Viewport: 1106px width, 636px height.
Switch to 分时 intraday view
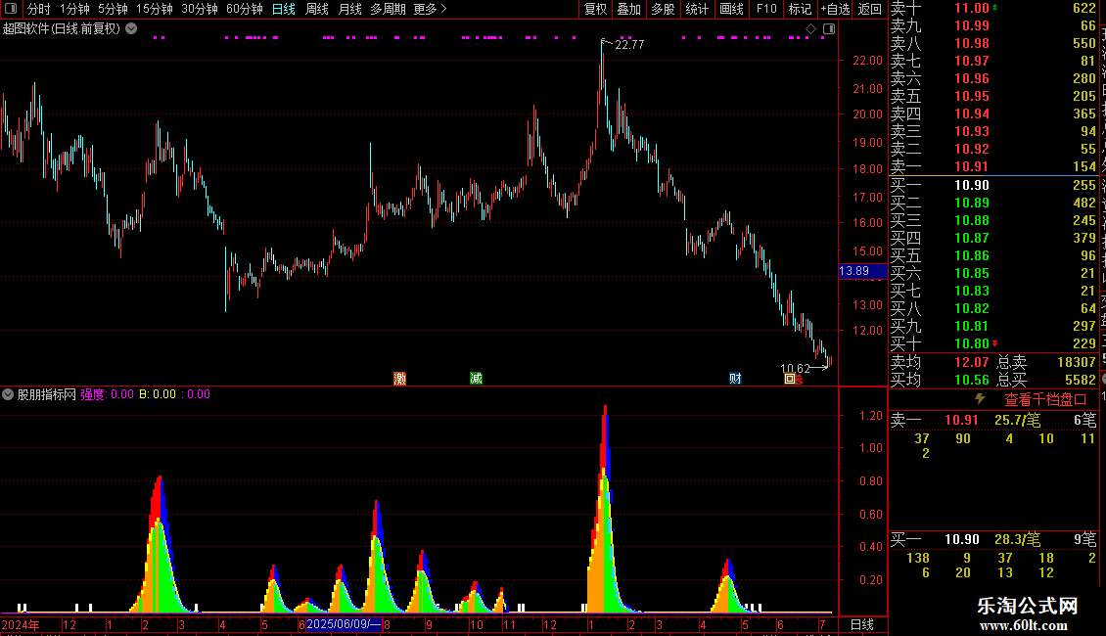(x=39, y=9)
